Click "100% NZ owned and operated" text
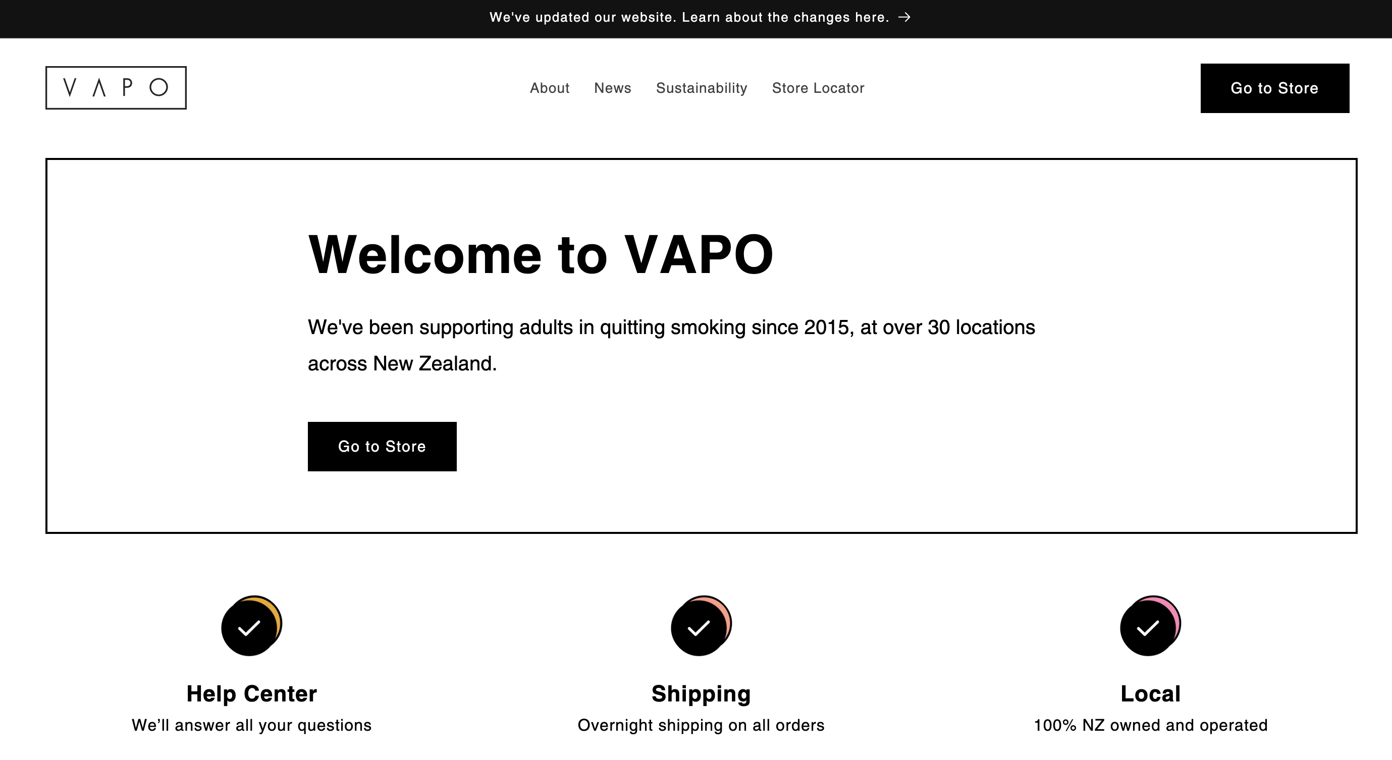The height and width of the screenshot is (760, 1392). (1150, 725)
